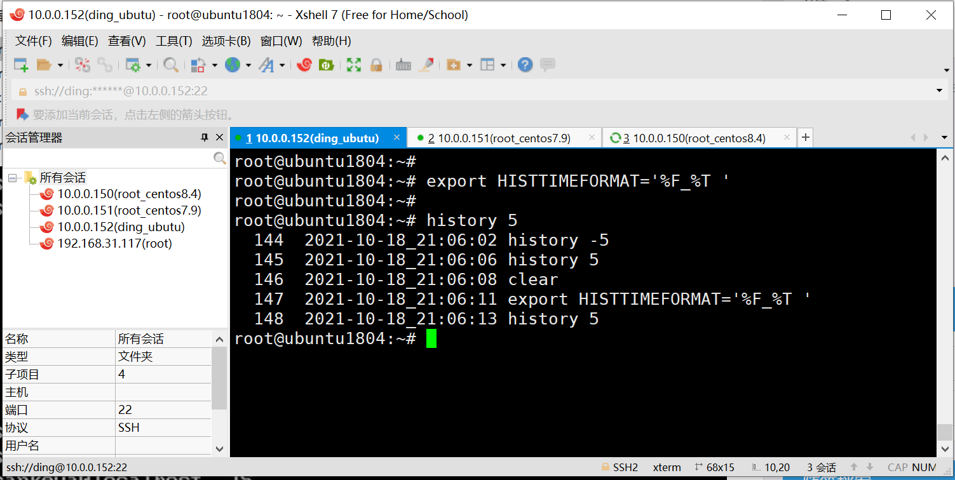955x480 pixels.
Task: Add a new tab with the plus button
Action: [805, 137]
